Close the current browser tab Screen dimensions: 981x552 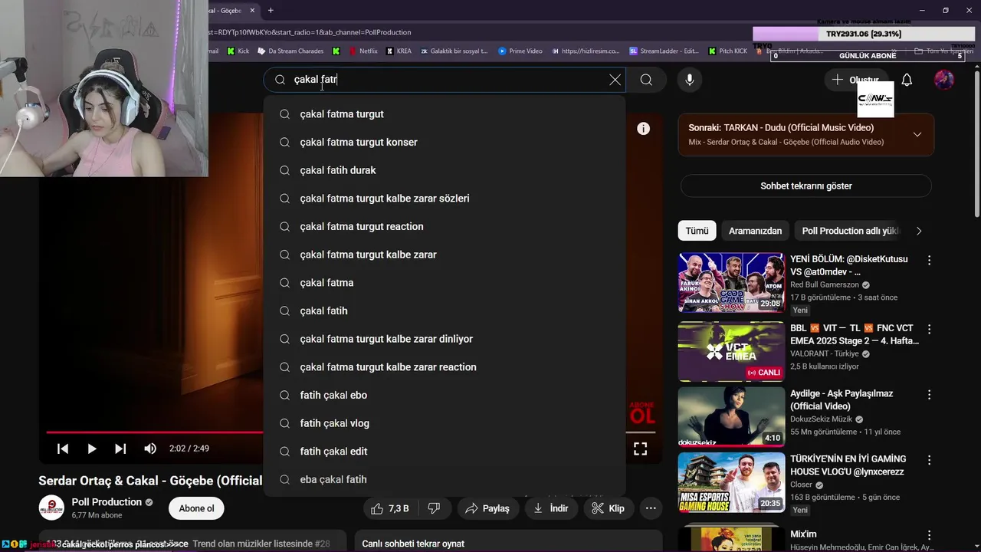pos(252,11)
